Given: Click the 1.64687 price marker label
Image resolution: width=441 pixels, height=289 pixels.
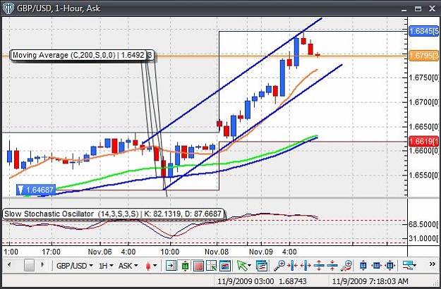Looking at the screenshot, I should coord(36,190).
